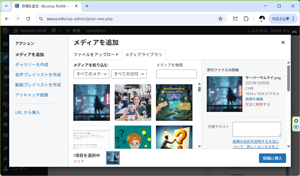Select the WooCommerce Coupon JP Fix thumbnail
Image resolution: width=300 pixels, height=176 pixels.
174,102
